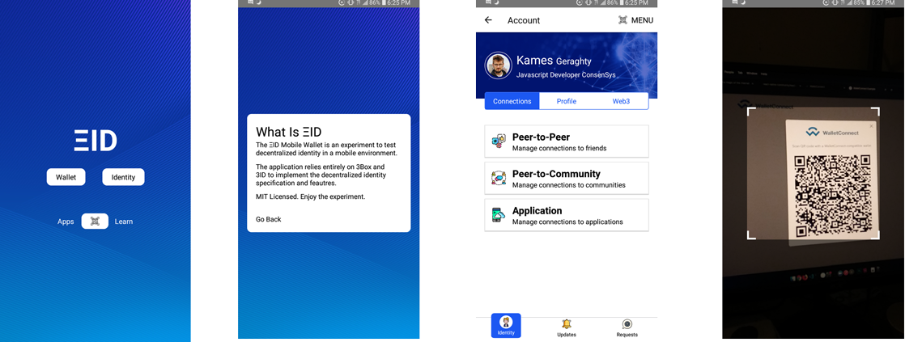Switch to the Profile tab
Screen dimensions: 905x342
pos(566,101)
